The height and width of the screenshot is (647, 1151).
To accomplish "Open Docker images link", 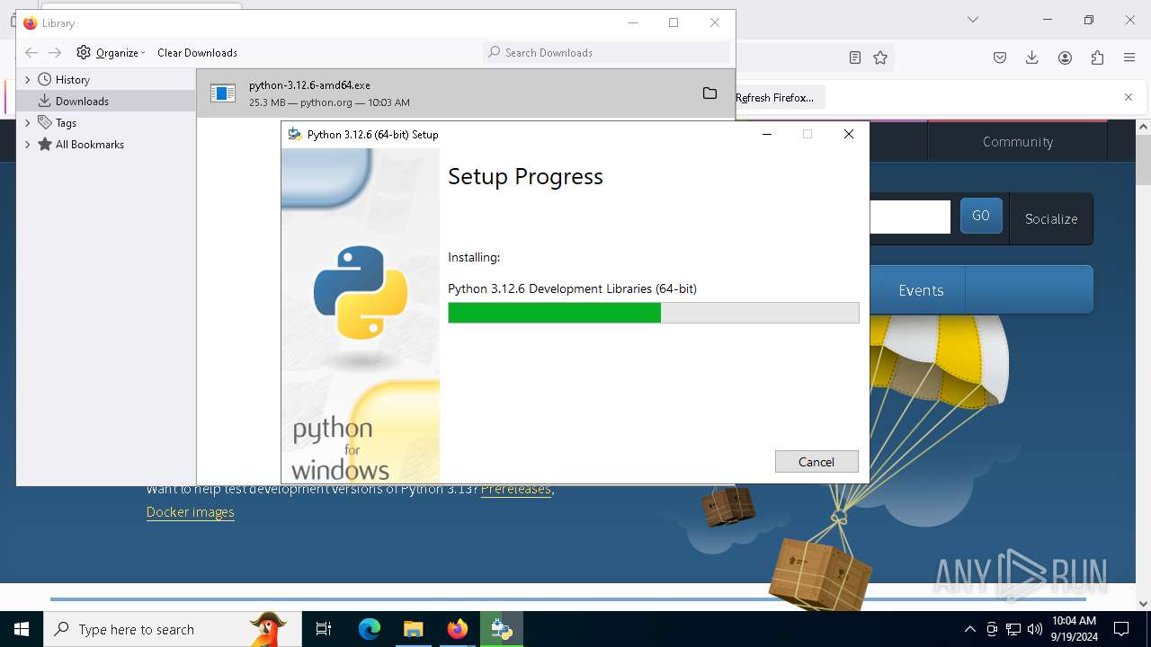I will coord(191,512).
